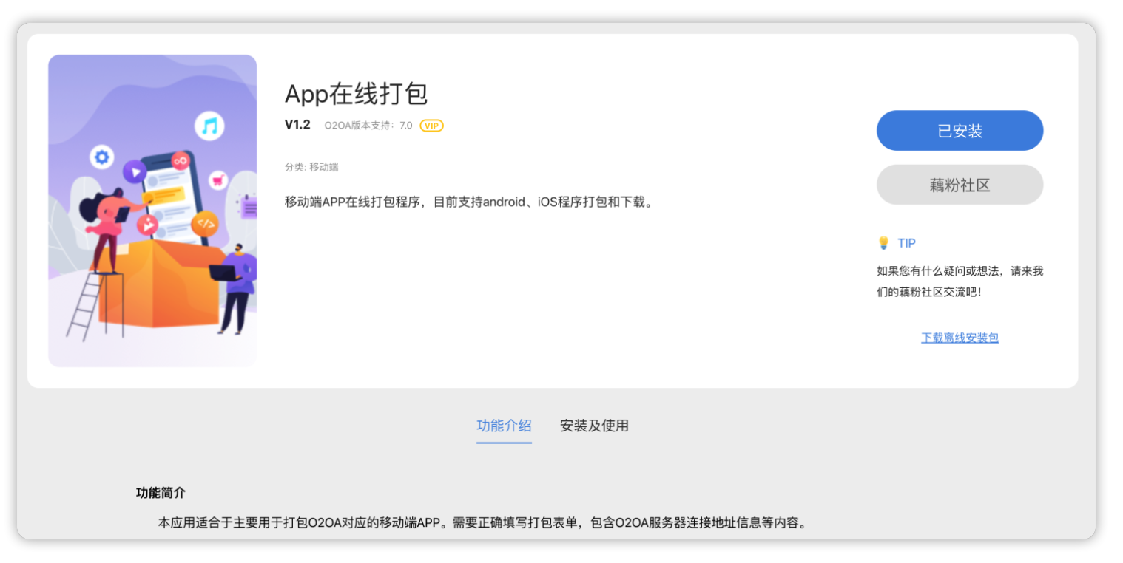Click the 功能简介 section heading
This screenshot has height=563, width=1123.
click(x=161, y=493)
